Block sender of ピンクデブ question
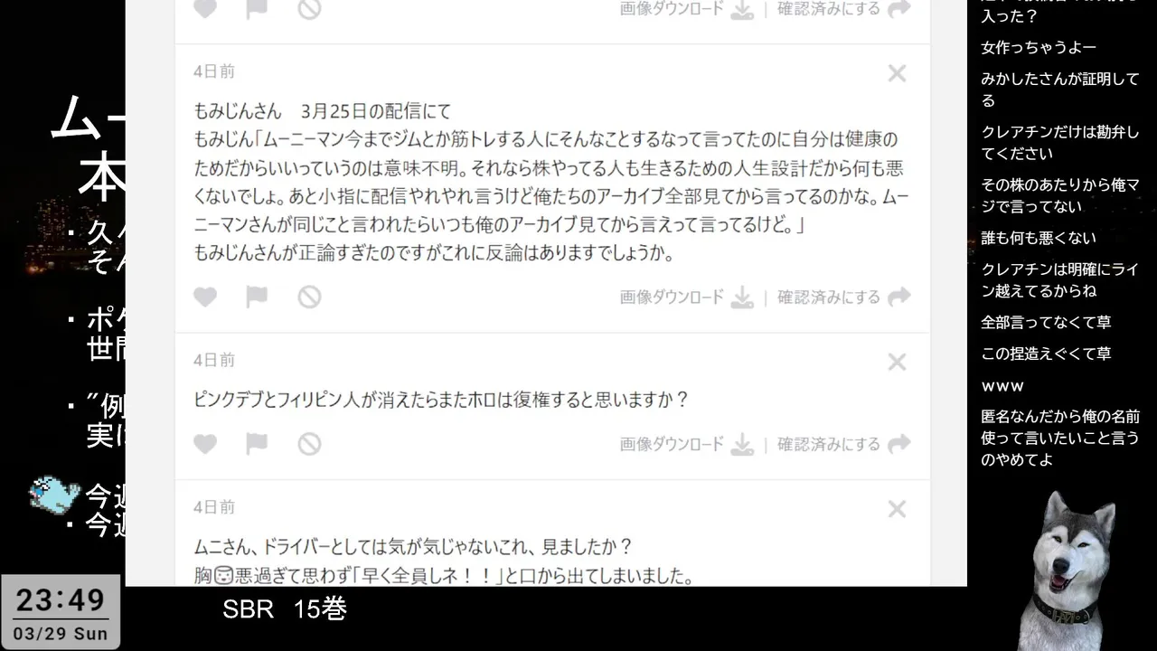1157x651 pixels. click(310, 444)
